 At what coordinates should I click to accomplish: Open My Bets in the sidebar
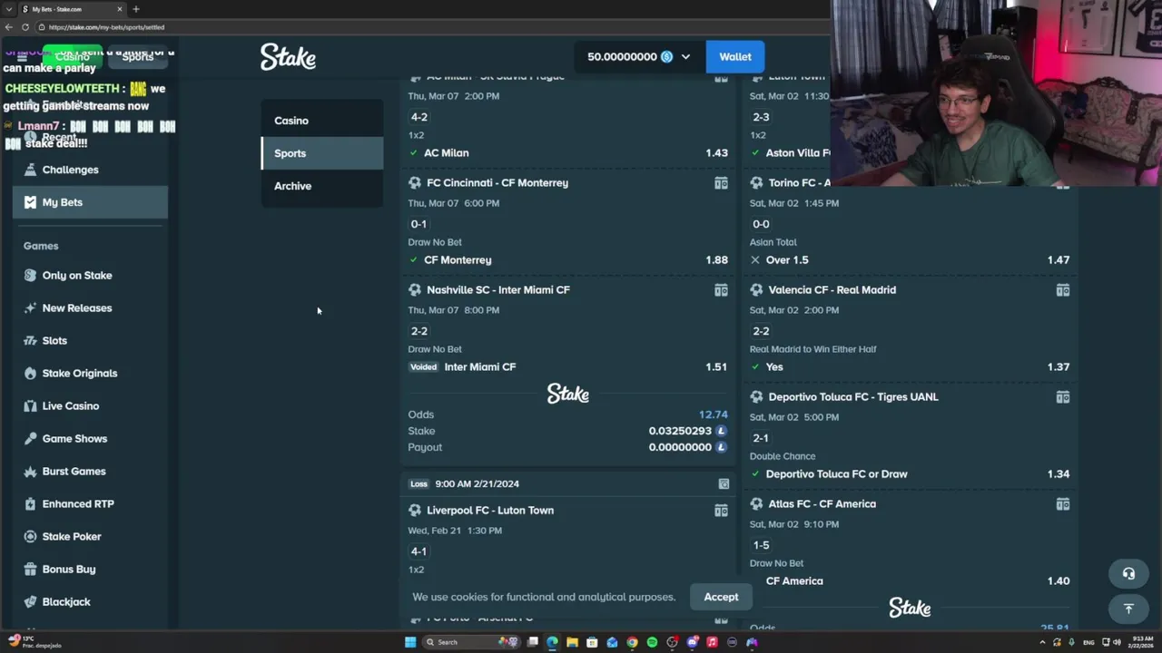click(90, 202)
